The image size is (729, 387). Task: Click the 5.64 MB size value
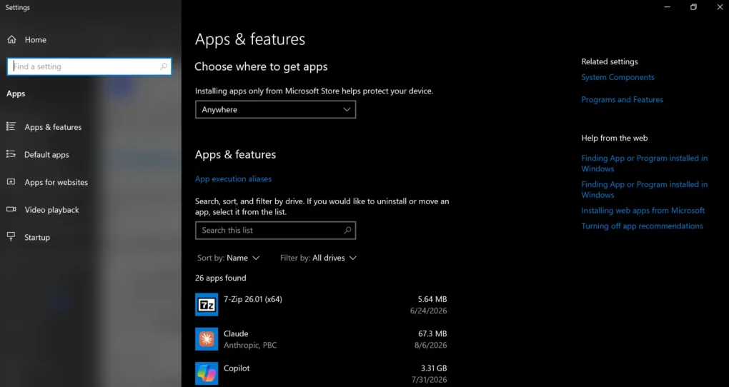pos(432,299)
